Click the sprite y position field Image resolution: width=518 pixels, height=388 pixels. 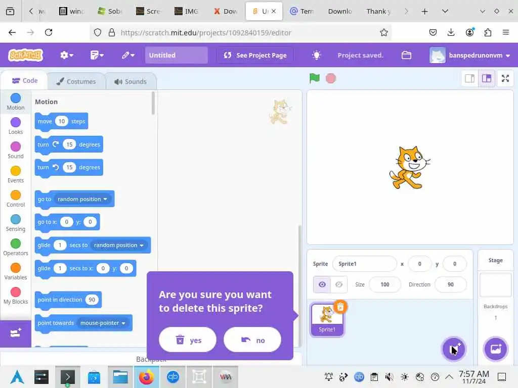tap(455, 264)
